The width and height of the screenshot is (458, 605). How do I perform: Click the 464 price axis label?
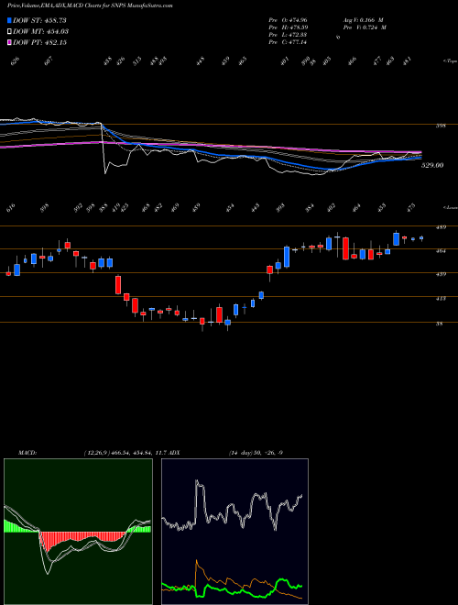[x=441, y=251]
